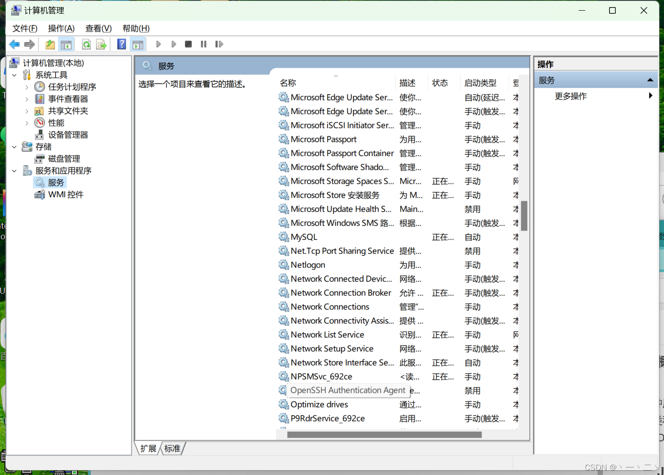
Task: Collapse the 系统工具 tree node
Action: click(14, 75)
